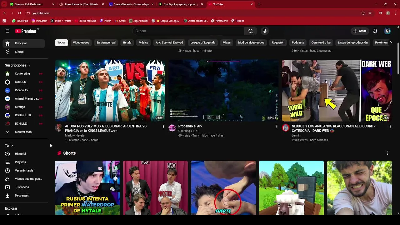The height and width of the screenshot is (225, 400).
Task: Open Animal Planet subscription channel
Action: [24, 98]
